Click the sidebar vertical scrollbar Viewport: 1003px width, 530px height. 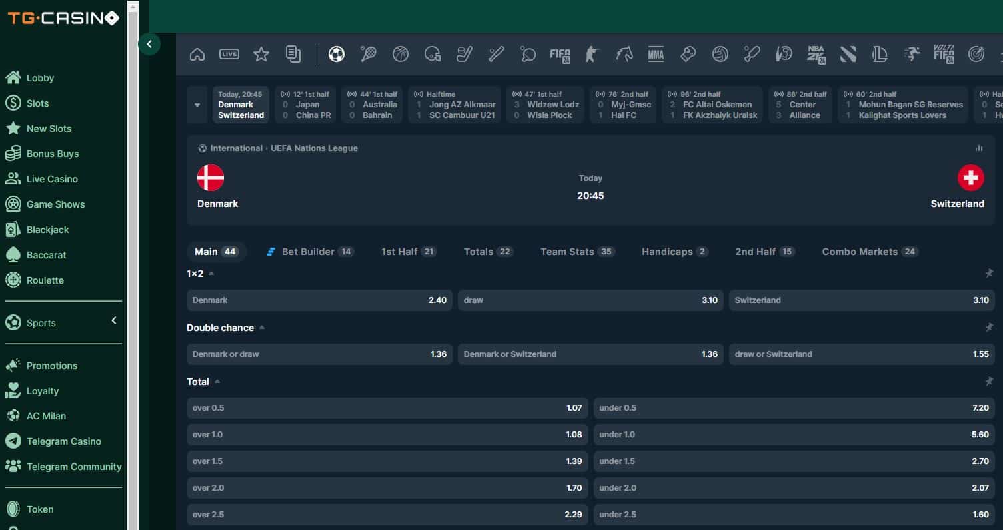tap(133, 265)
